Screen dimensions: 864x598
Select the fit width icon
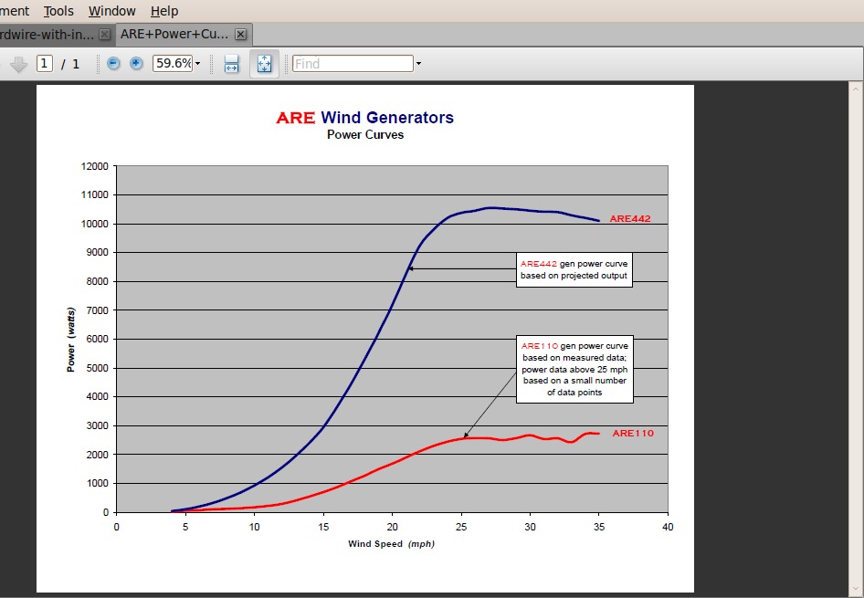[231, 64]
